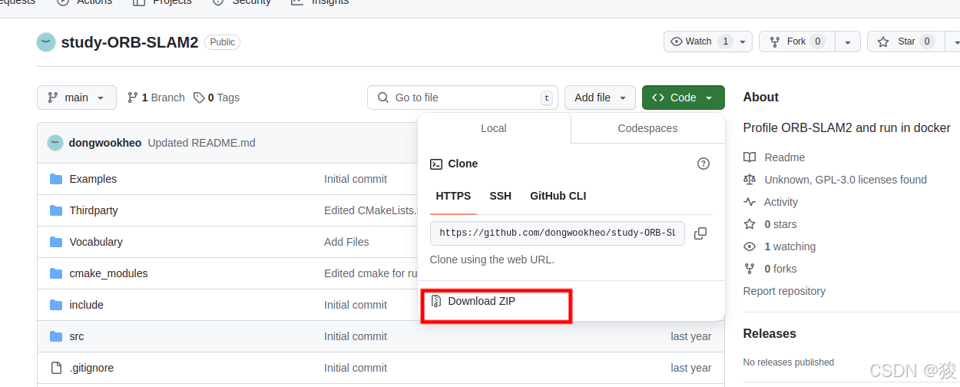Expand the Fork options dropdown arrow
The height and width of the screenshot is (387, 960).
[x=848, y=41]
